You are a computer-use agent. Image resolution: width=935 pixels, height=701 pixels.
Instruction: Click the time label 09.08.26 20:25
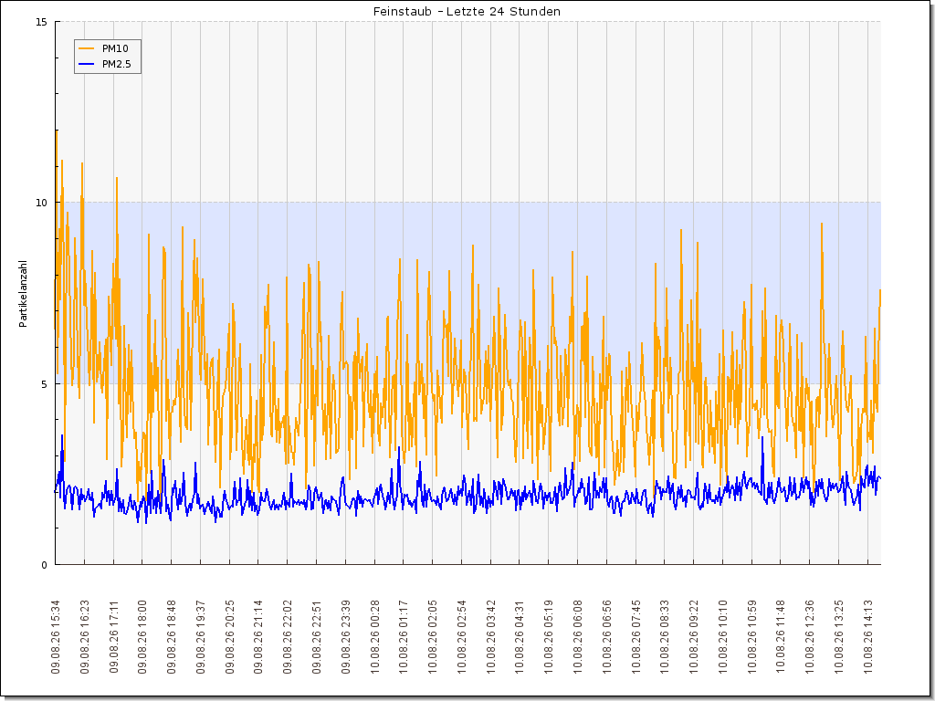[x=230, y=636]
